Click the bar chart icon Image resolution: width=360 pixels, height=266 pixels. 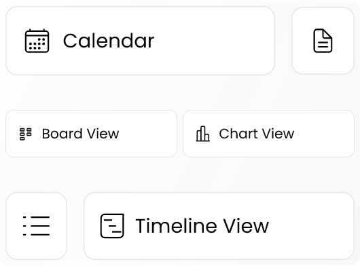click(202, 134)
